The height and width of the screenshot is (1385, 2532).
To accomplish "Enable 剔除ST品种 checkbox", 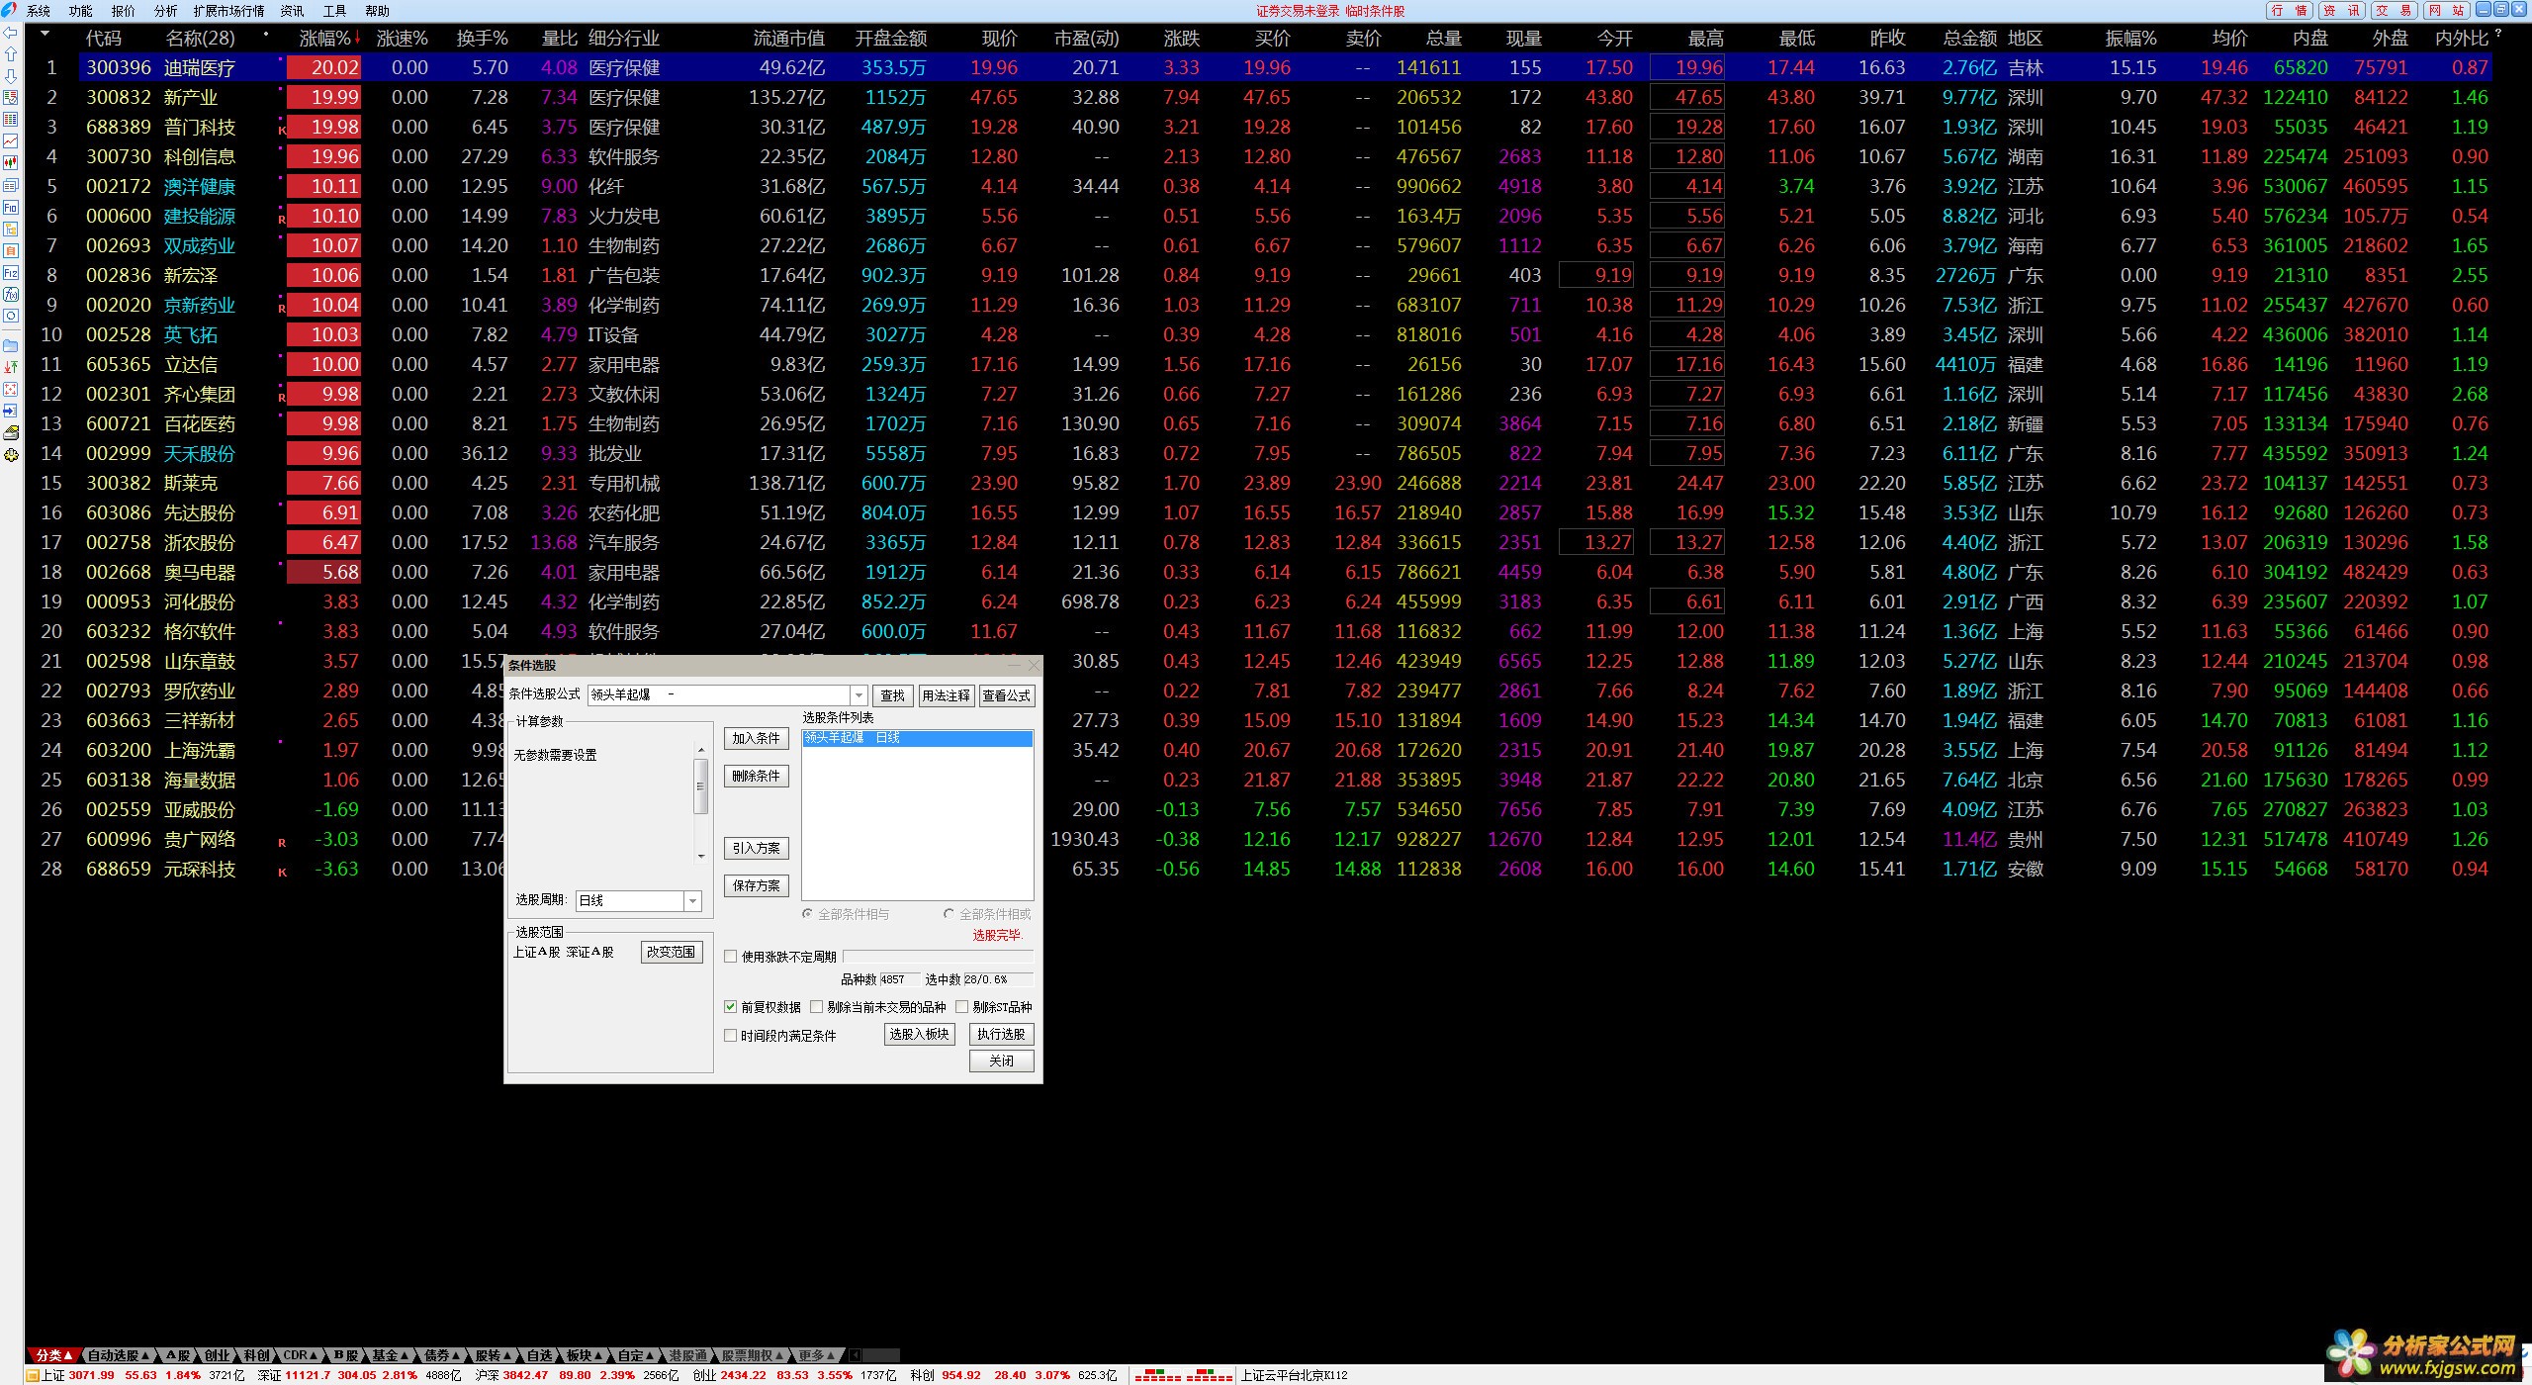I will click(961, 1007).
